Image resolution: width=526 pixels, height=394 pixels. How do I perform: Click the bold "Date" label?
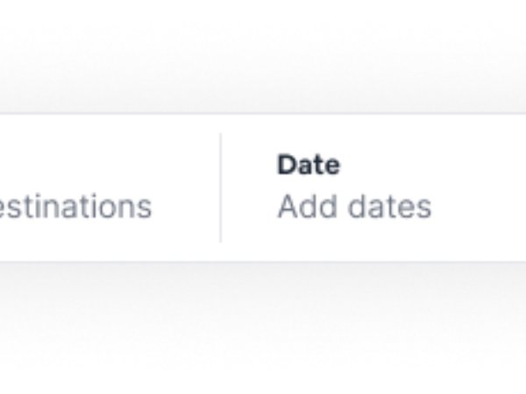pyautogui.click(x=309, y=165)
